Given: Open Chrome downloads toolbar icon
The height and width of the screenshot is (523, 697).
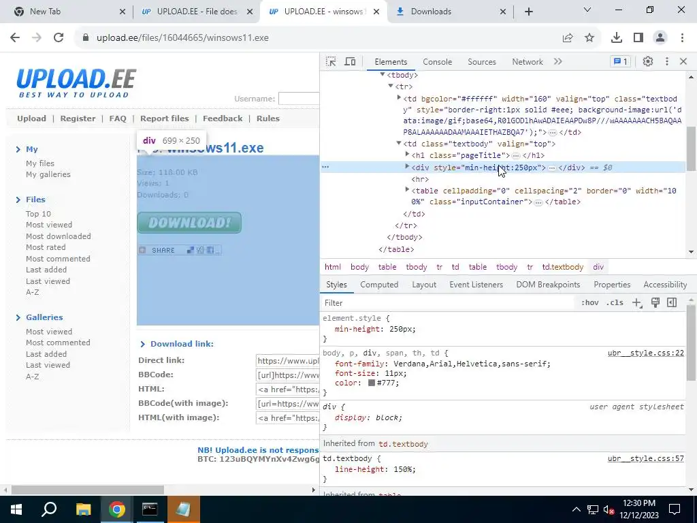Looking at the screenshot, I should click(x=617, y=38).
